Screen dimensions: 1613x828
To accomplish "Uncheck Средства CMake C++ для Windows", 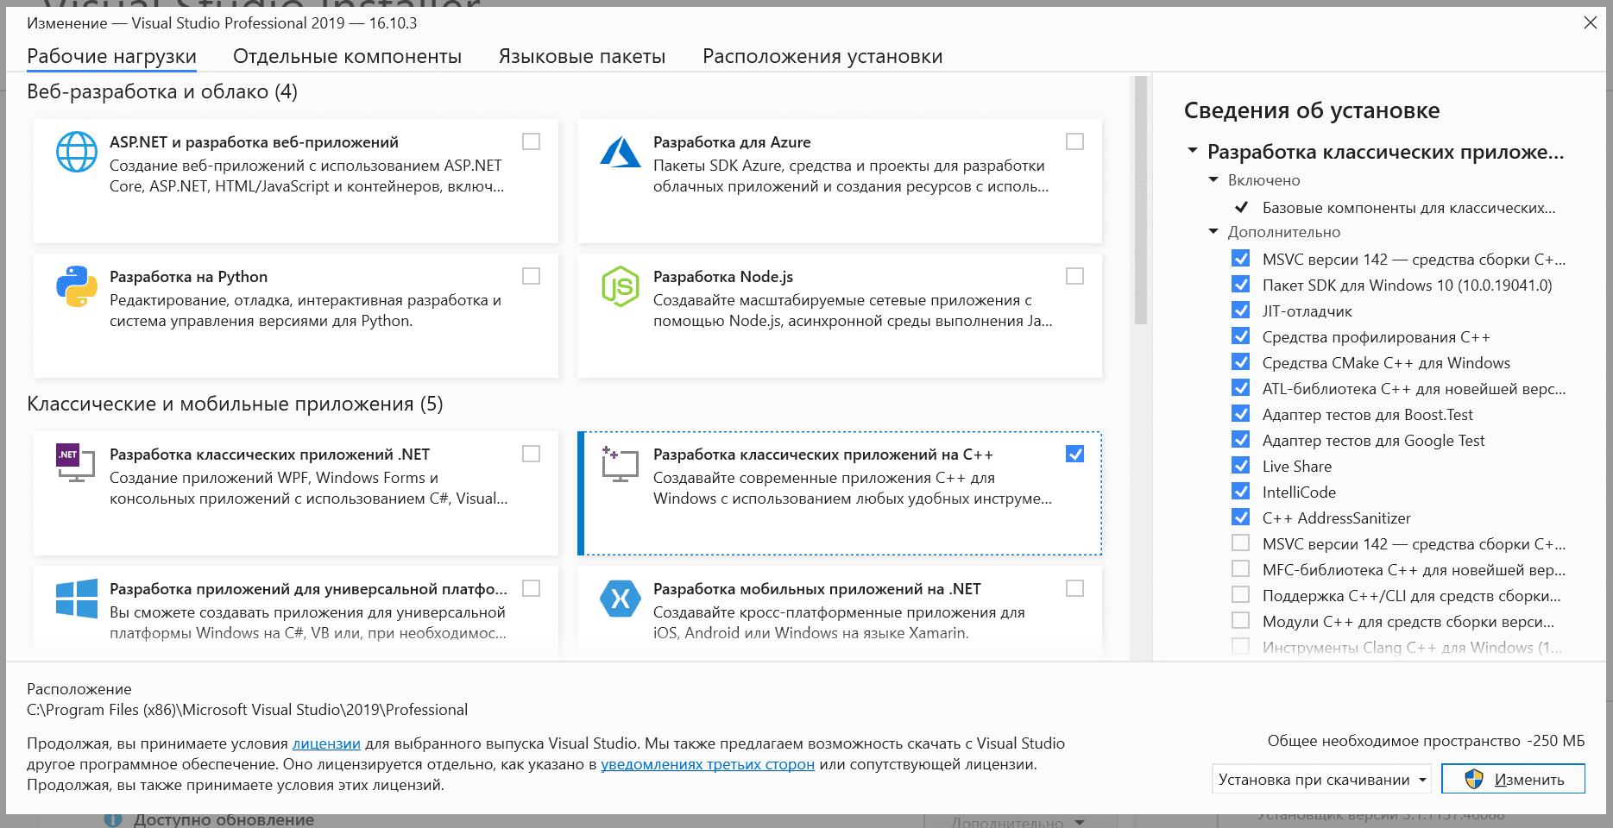I will pos(1241,361).
